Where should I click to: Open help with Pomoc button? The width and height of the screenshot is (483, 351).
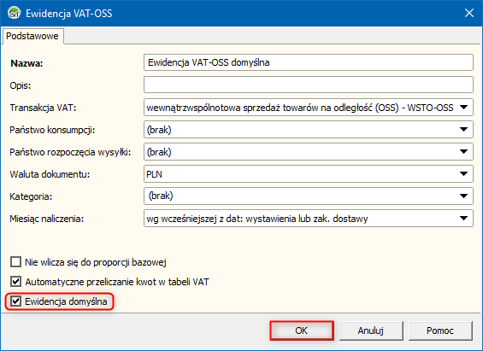point(440,331)
